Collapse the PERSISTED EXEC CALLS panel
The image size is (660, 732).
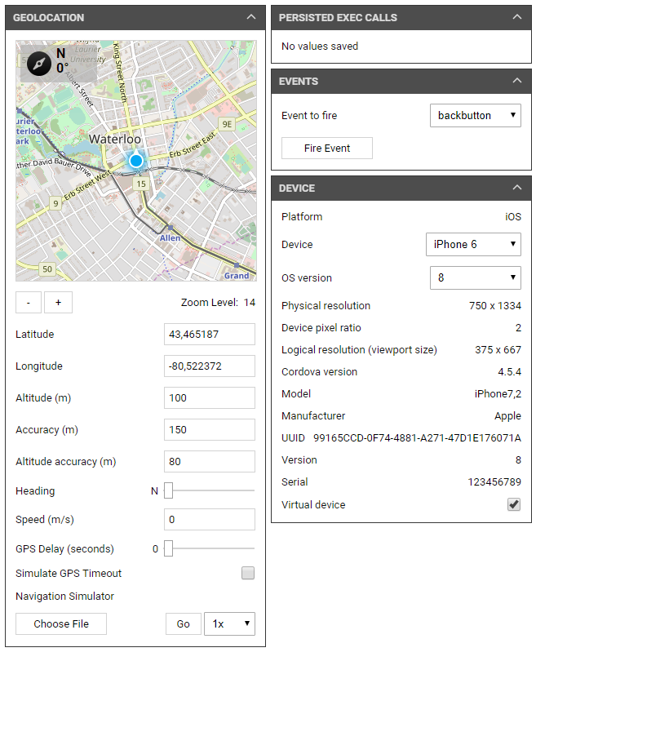point(516,16)
